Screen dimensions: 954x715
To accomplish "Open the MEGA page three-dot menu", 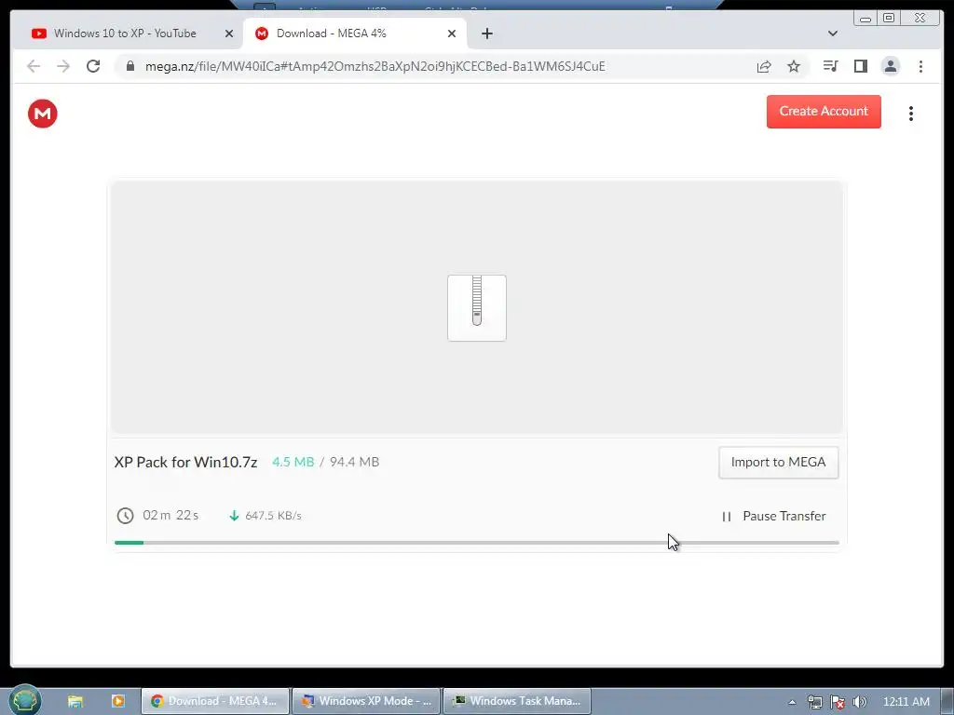I will point(911,114).
